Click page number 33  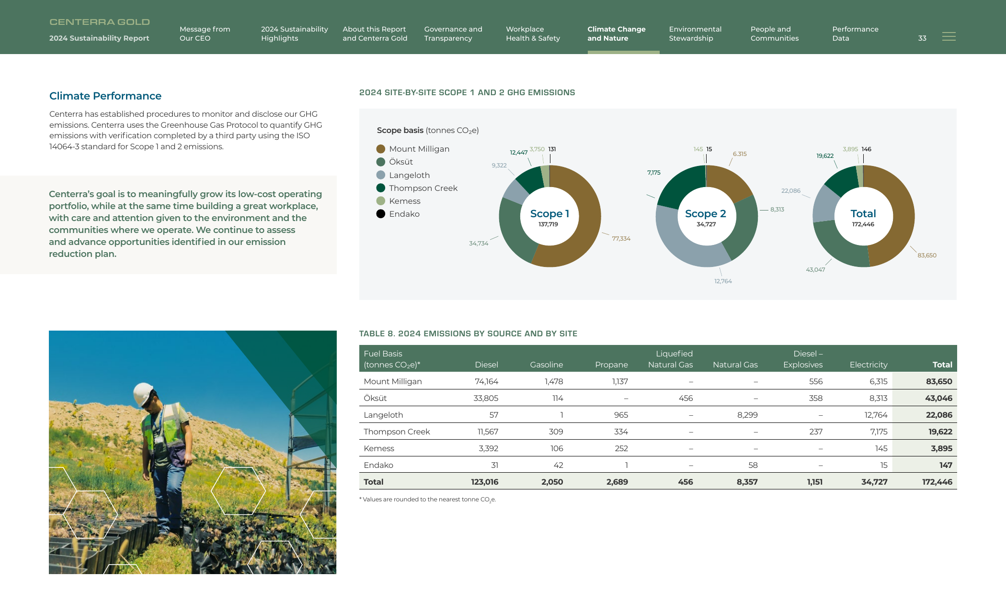922,38
